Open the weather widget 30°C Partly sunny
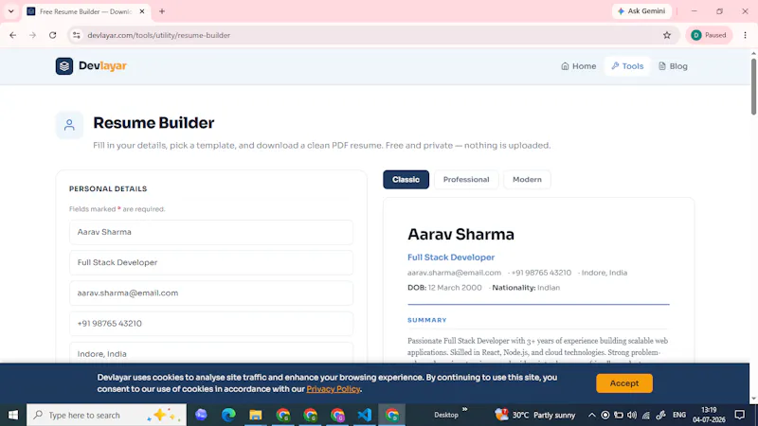The width and height of the screenshot is (758, 426). coord(535,415)
